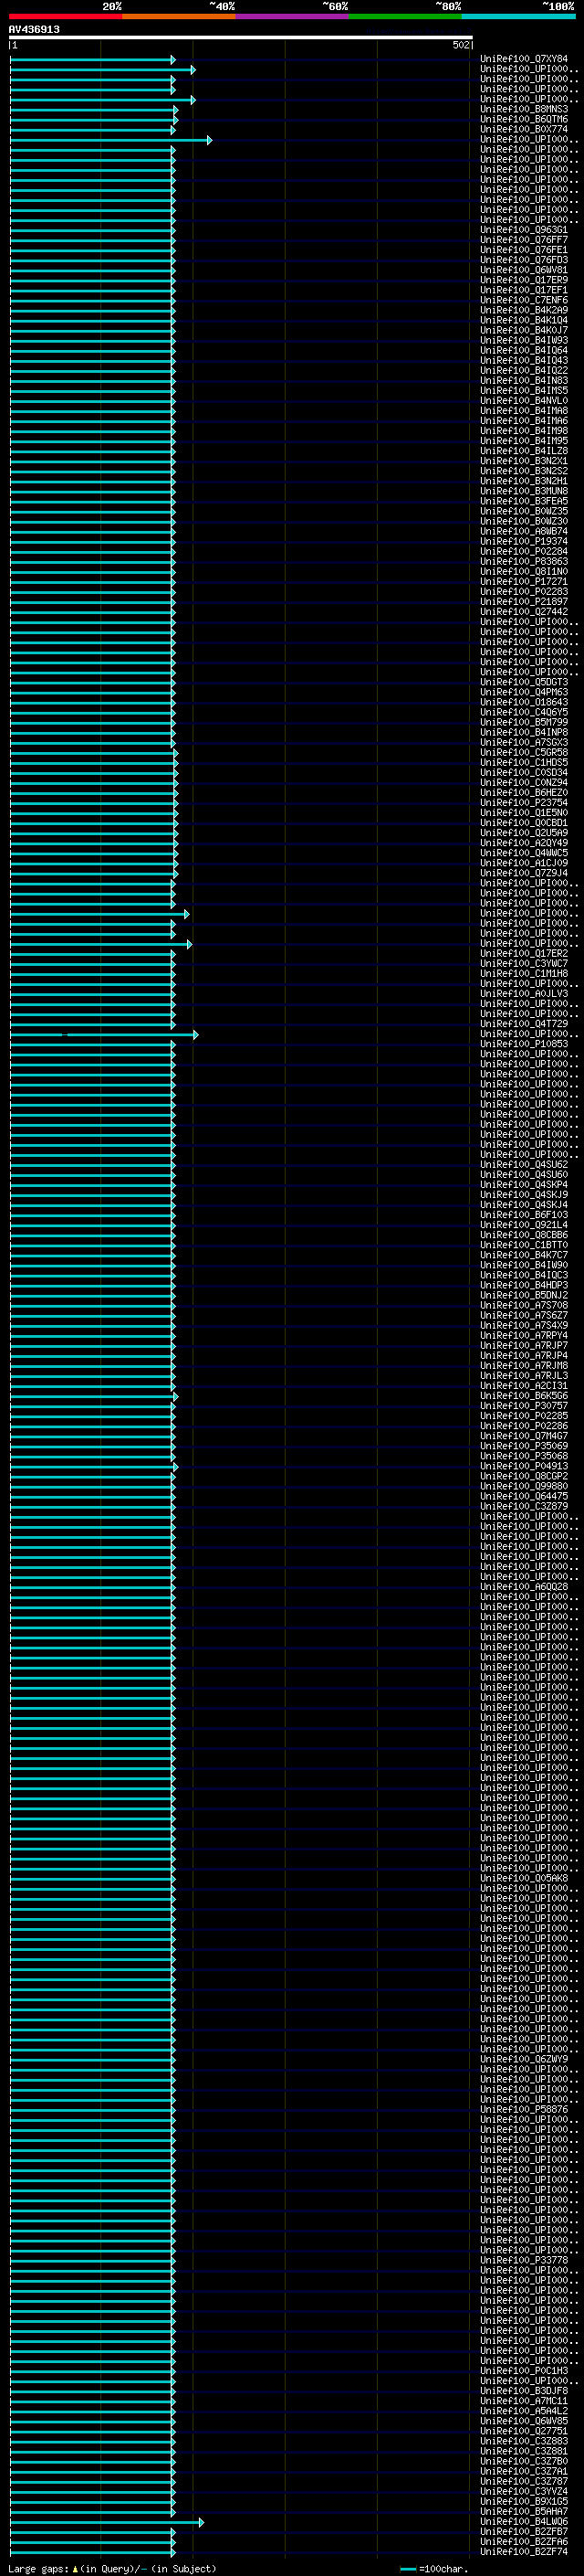Select hit UniRef100_P21897
Viewport: 584px width, 2576px height.
[x=524, y=602]
